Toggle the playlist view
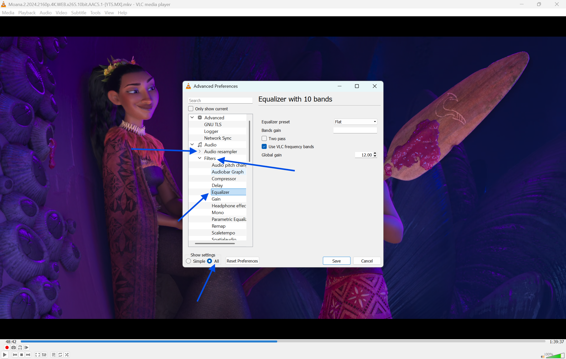 [53, 355]
